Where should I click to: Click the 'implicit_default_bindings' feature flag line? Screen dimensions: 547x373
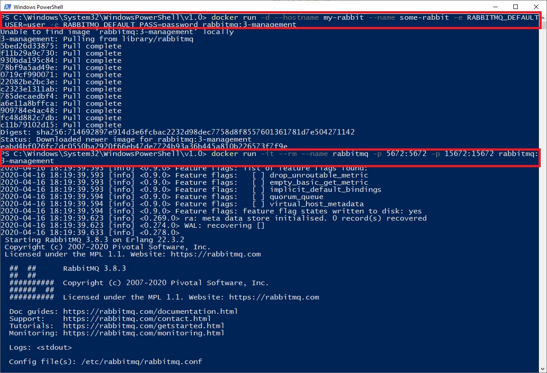191,190
